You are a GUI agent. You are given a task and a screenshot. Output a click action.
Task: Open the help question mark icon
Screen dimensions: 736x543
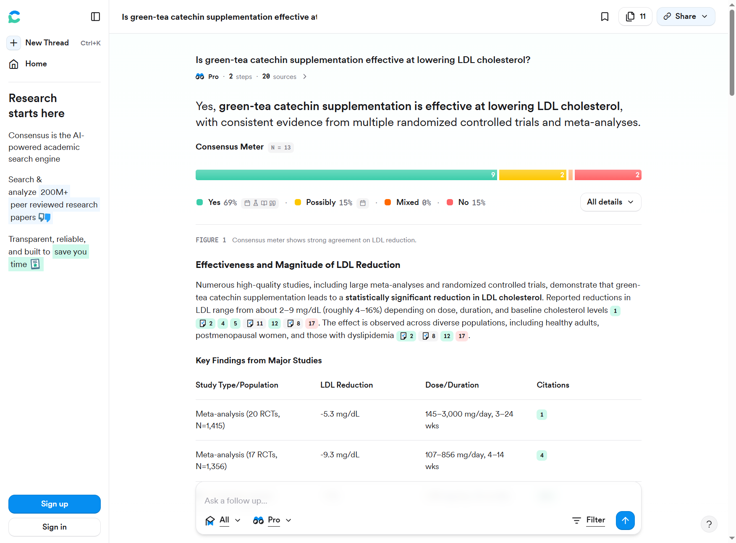click(x=710, y=524)
